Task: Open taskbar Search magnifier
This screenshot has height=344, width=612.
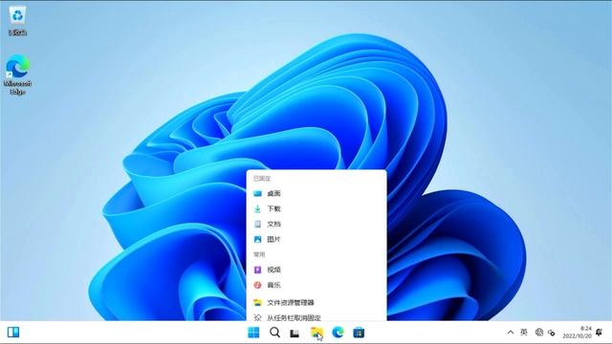Action: pyautogui.click(x=274, y=333)
